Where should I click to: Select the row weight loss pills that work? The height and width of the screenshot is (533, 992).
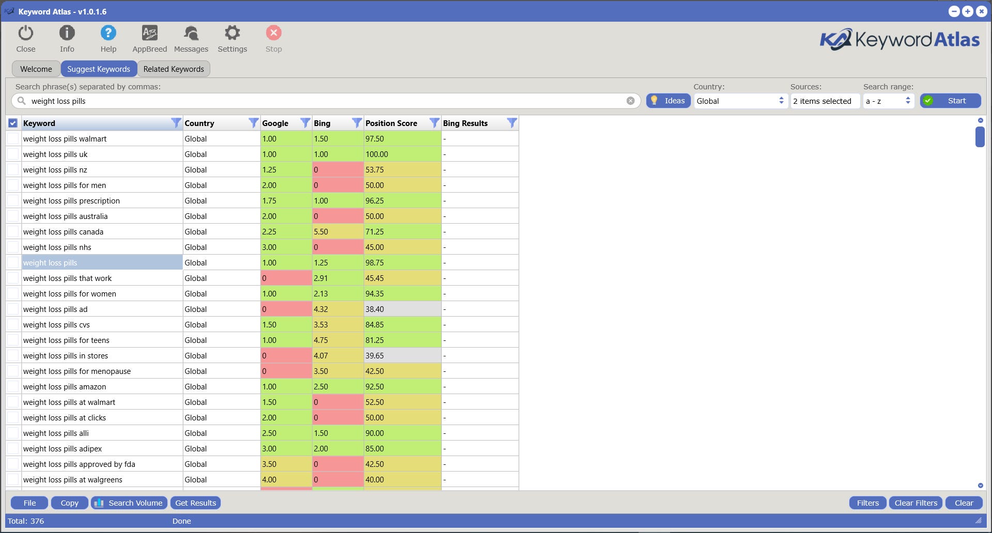click(262, 278)
